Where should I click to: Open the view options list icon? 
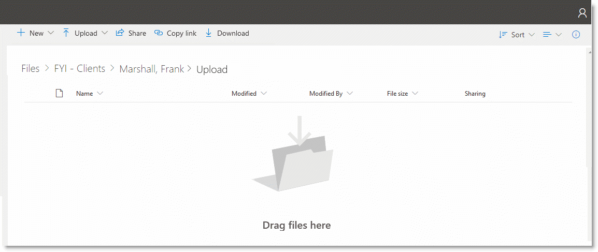[547, 35]
